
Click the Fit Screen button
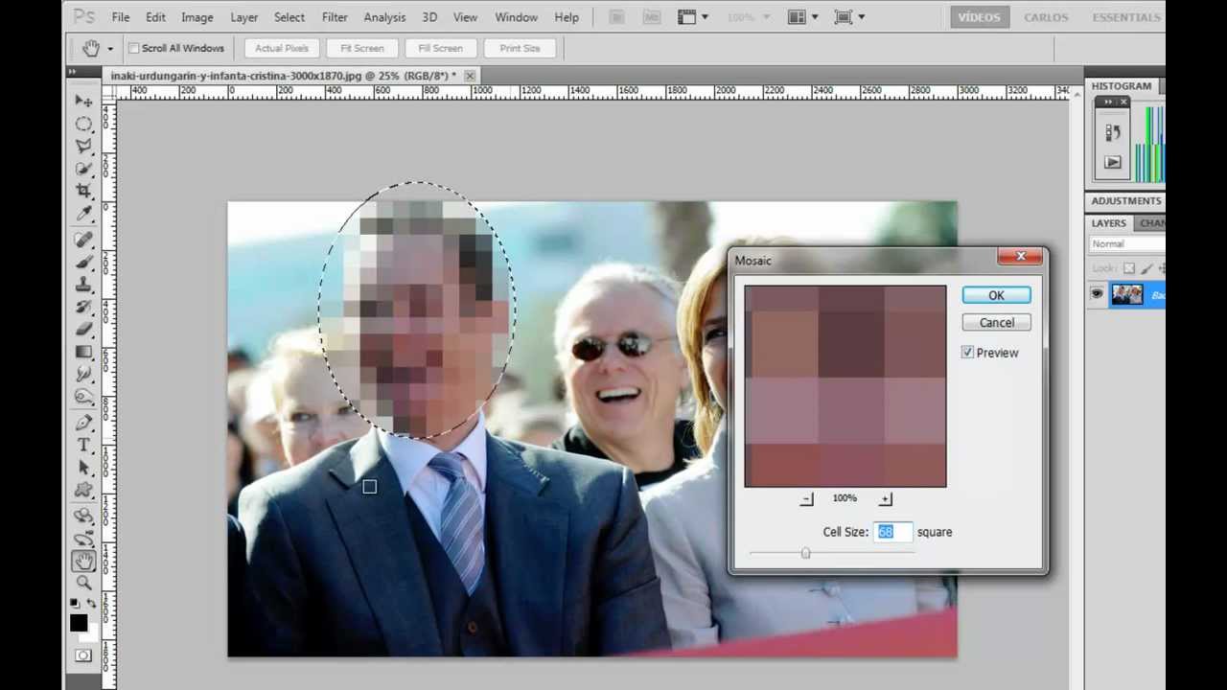(362, 48)
